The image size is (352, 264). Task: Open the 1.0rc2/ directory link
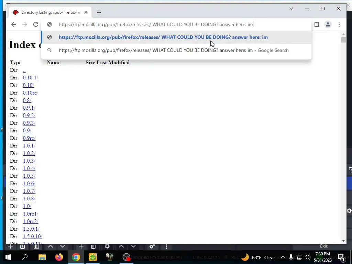coord(31,221)
